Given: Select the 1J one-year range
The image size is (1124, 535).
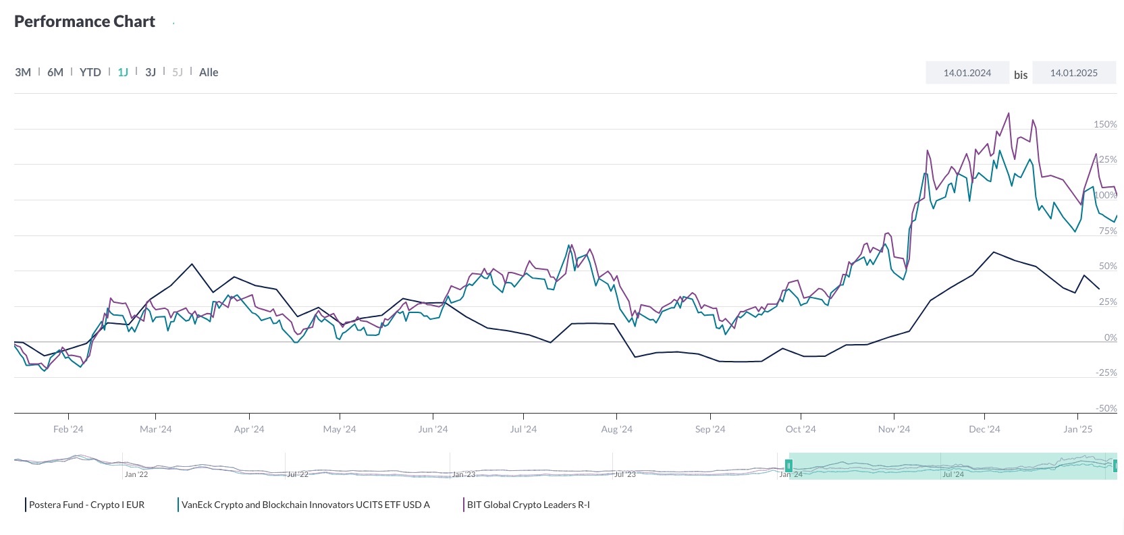Looking at the screenshot, I should [x=123, y=72].
